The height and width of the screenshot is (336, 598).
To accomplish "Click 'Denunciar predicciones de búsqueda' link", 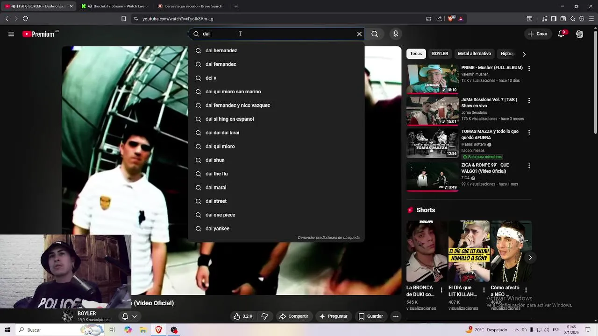I will (328, 238).
